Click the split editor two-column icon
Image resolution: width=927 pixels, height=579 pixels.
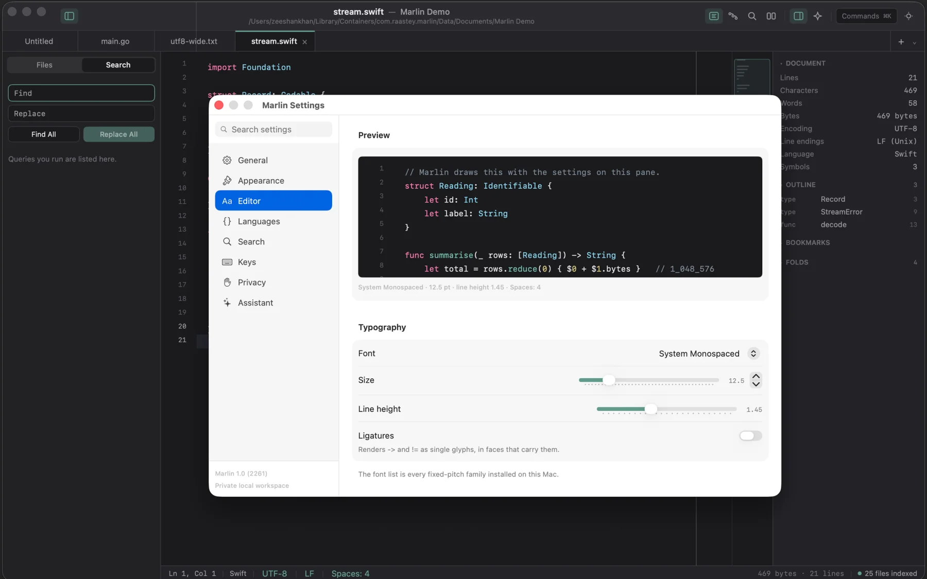coord(771,16)
